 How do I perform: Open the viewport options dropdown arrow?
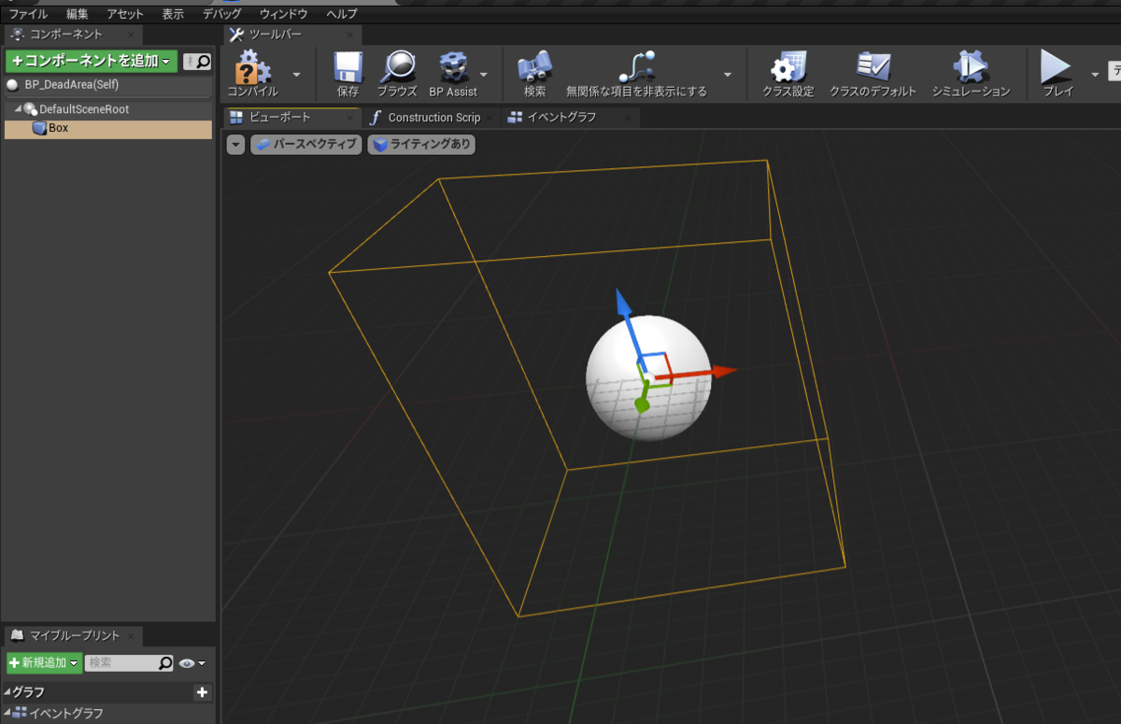[x=235, y=145]
